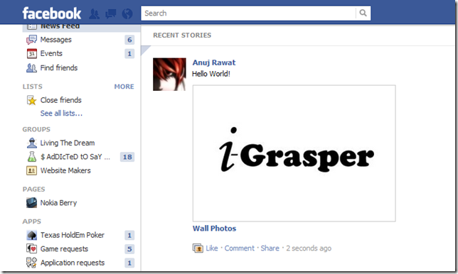Screen dimensions: 458x274
Task: Click the group count badge 18
Action: [127, 157]
